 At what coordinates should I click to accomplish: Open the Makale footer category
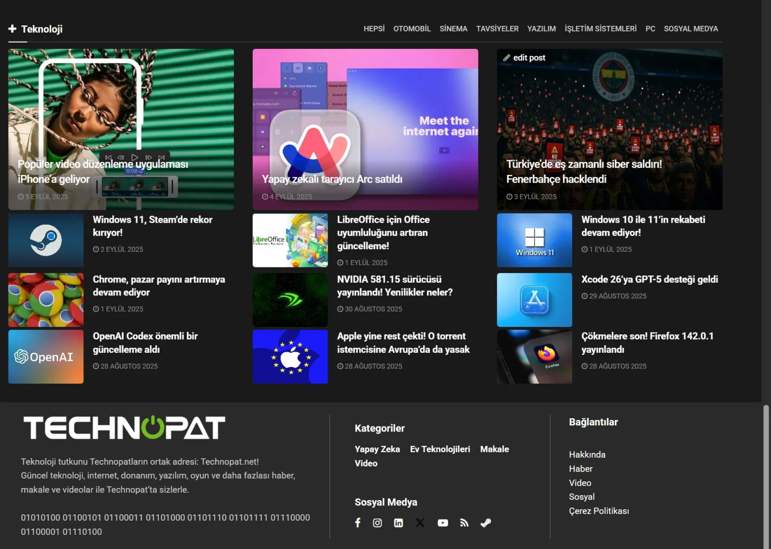(494, 449)
